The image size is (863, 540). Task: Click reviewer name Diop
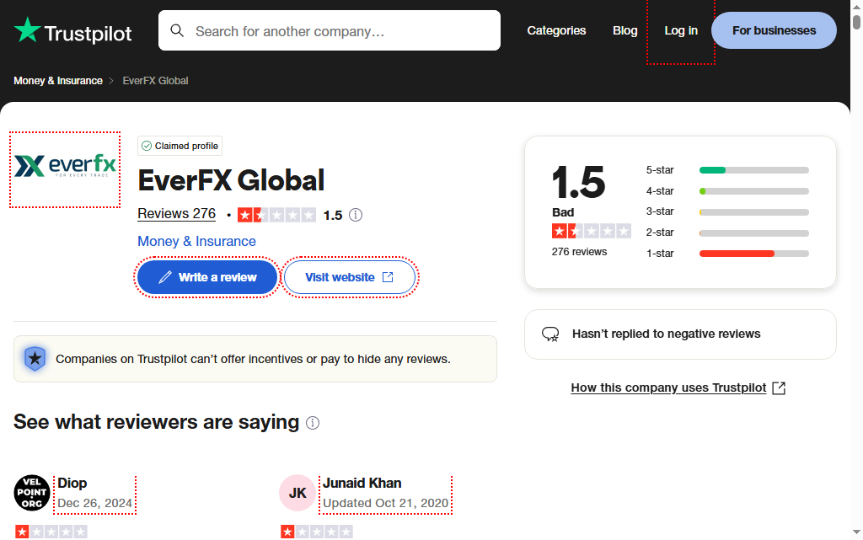pyautogui.click(x=72, y=484)
